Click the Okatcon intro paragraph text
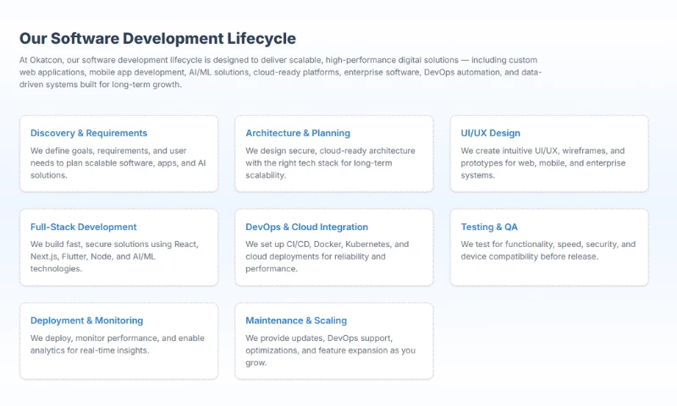The height and width of the screenshot is (406, 677). tap(280, 72)
